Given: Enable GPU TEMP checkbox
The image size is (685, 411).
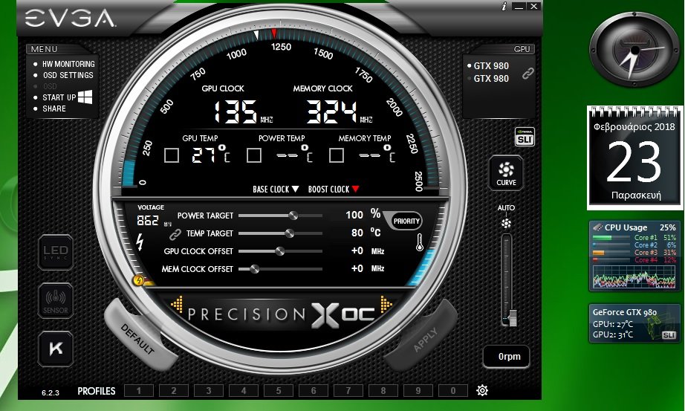Looking at the screenshot, I should tap(171, 155).
